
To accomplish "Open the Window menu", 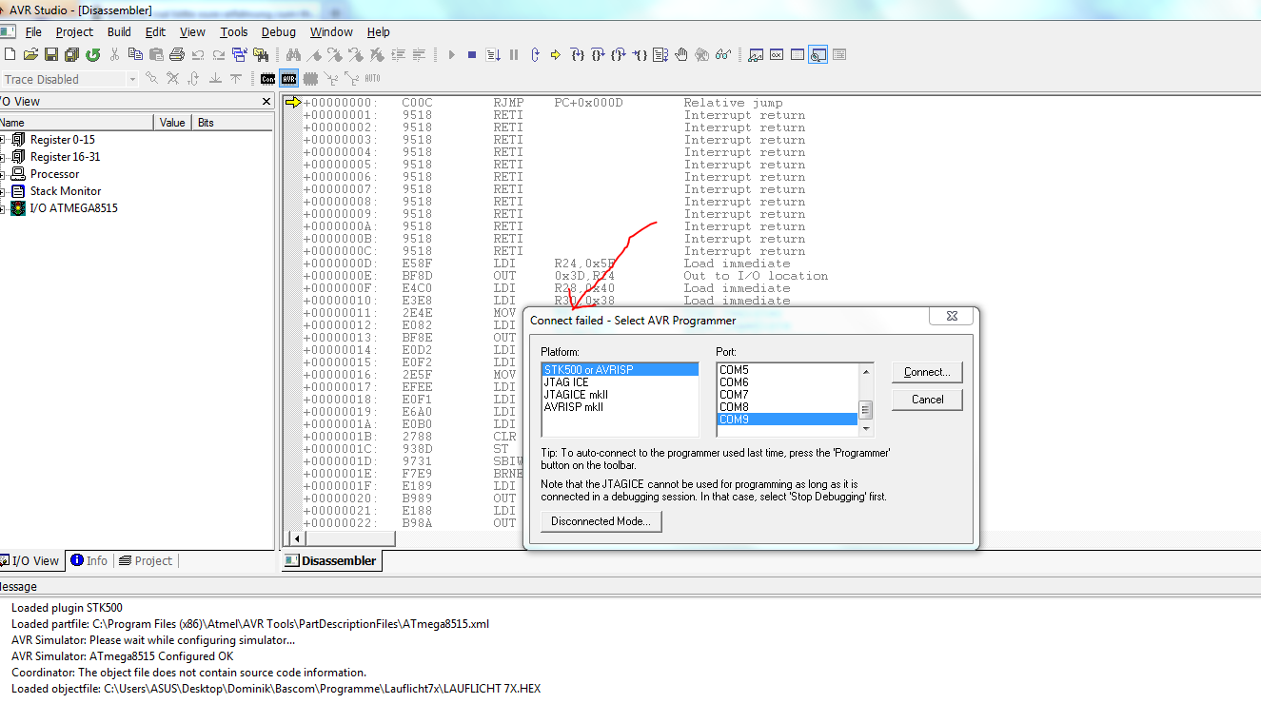I will [331, 31].
